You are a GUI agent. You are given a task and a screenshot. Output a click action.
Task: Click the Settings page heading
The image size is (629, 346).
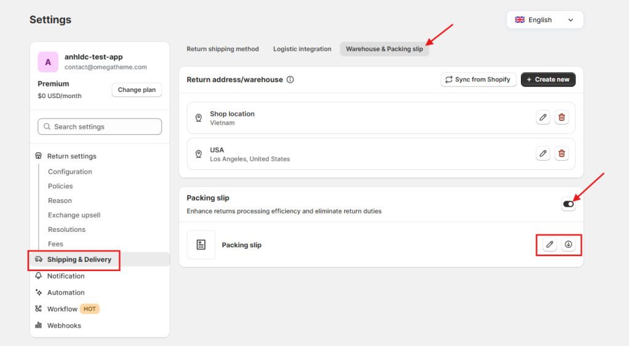coord(50,20)
